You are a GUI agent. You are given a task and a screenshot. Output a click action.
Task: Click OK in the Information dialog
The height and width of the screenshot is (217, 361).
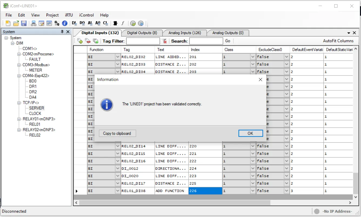pos(250,133)
